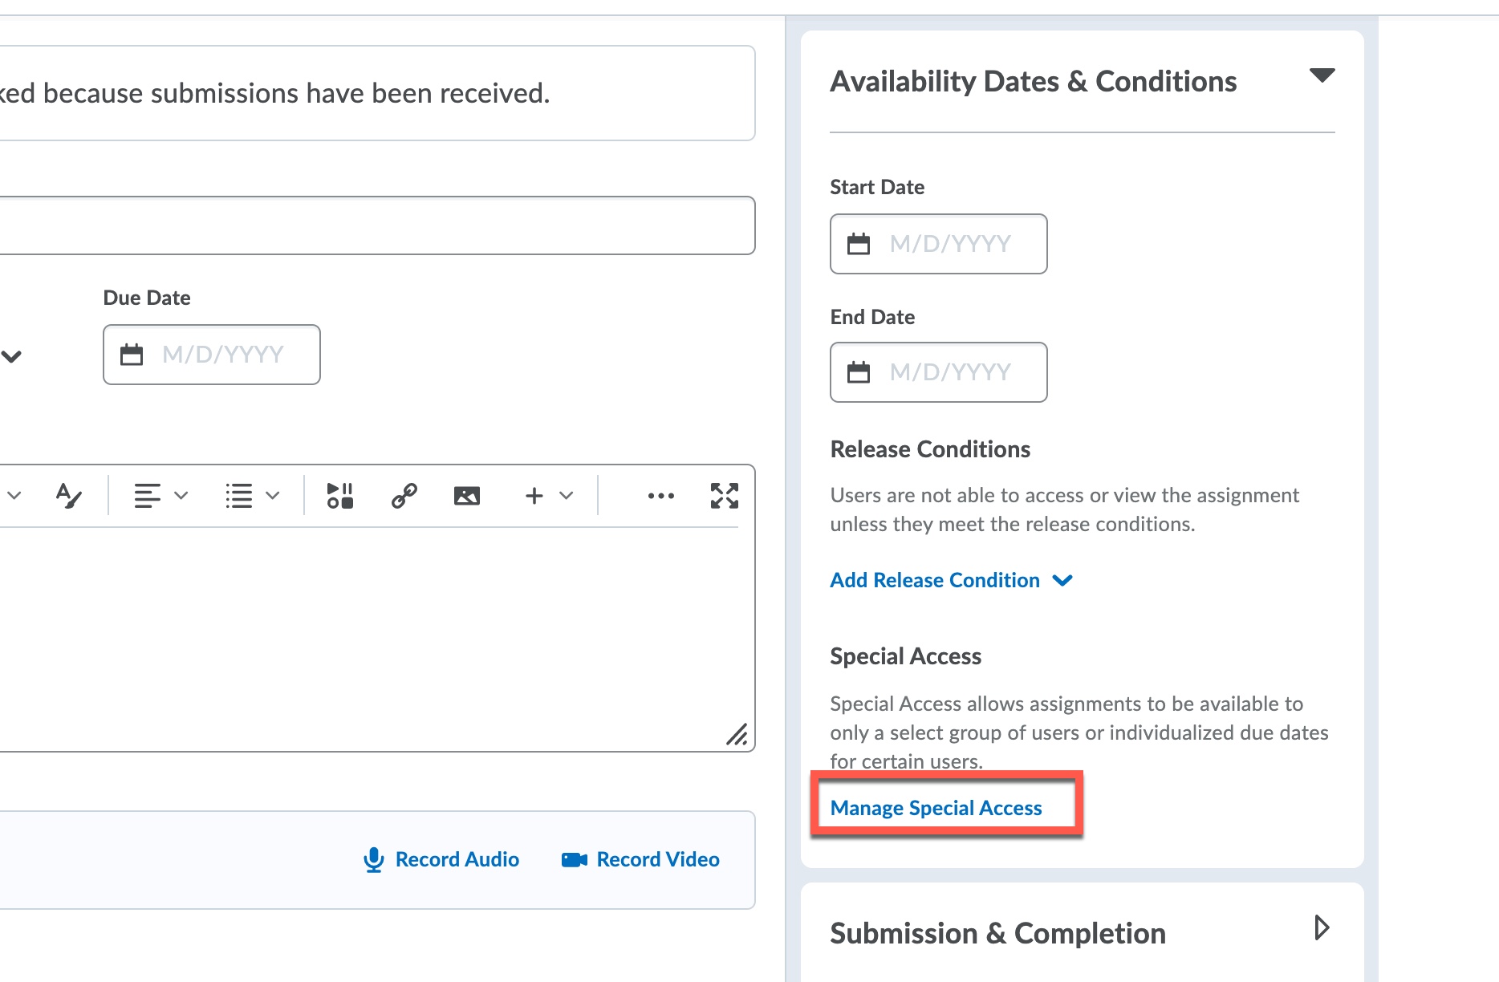The height and width of the screenshot is (982, 1499).
Task: Open Add Release Condition menu
Action: click(952, 580)
